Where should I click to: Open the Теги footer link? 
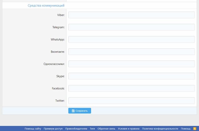pyautogui.click(x=92, y=129)
